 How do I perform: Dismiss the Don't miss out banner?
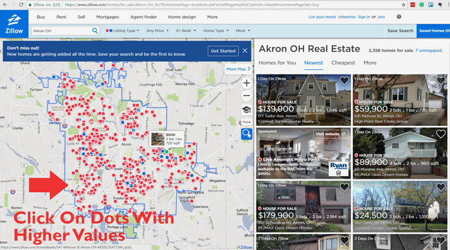(245, 51)
